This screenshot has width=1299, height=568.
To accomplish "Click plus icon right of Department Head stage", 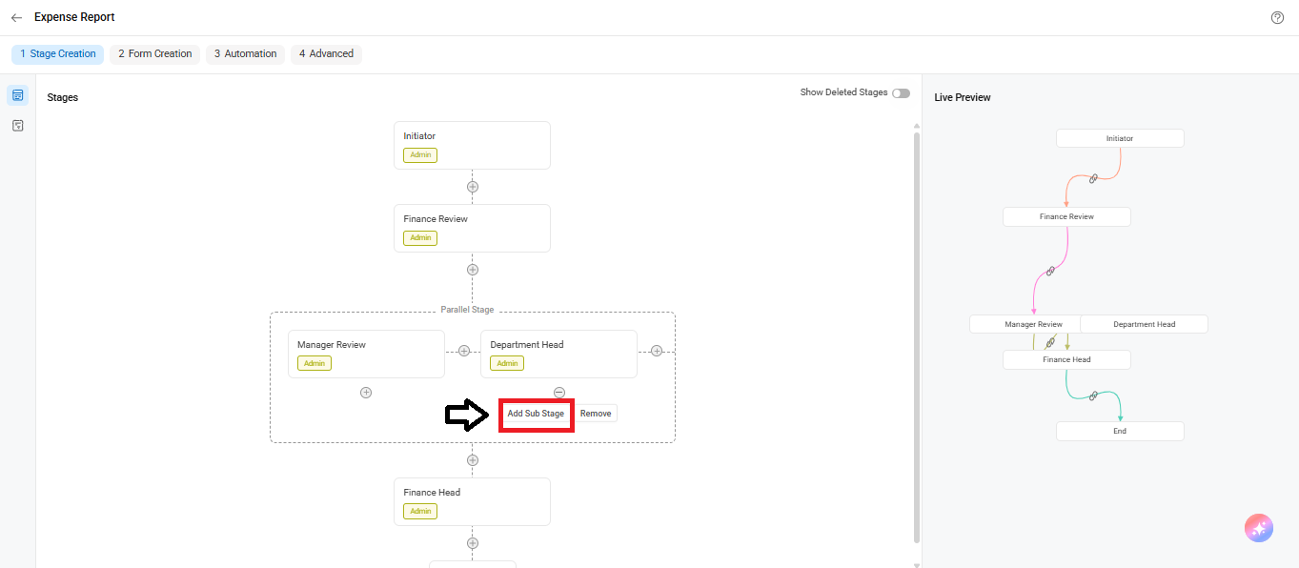I will tap(657, 351).
